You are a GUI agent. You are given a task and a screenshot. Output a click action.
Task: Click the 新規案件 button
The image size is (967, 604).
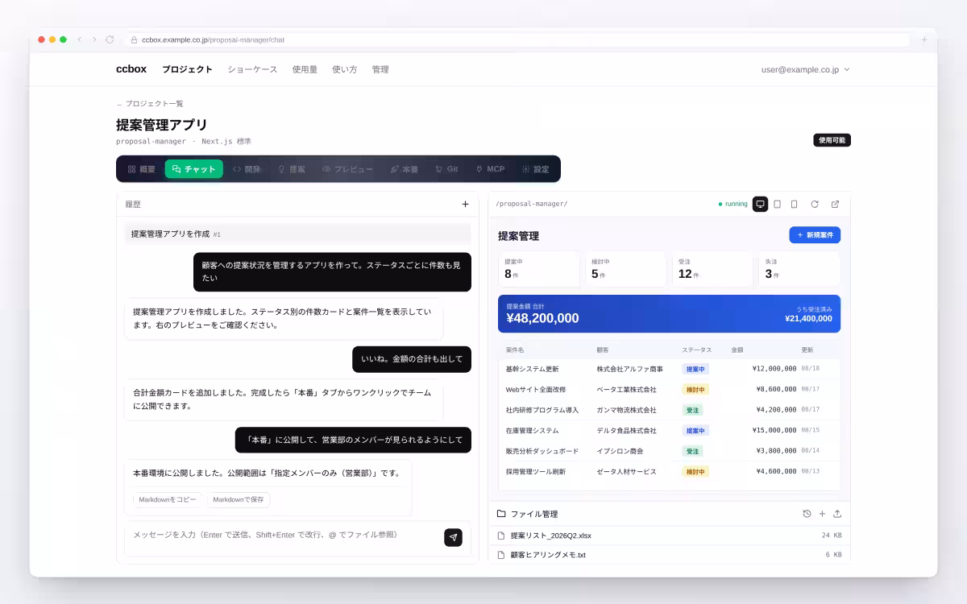point(815,235)
